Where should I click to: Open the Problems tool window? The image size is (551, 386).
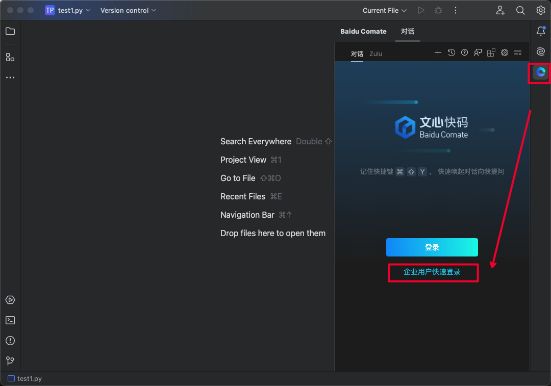[10, 341]
